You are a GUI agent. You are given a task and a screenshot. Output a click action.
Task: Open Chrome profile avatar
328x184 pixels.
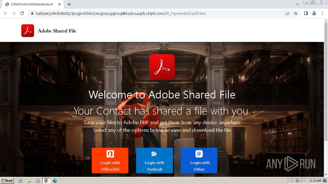click(314, 14)
